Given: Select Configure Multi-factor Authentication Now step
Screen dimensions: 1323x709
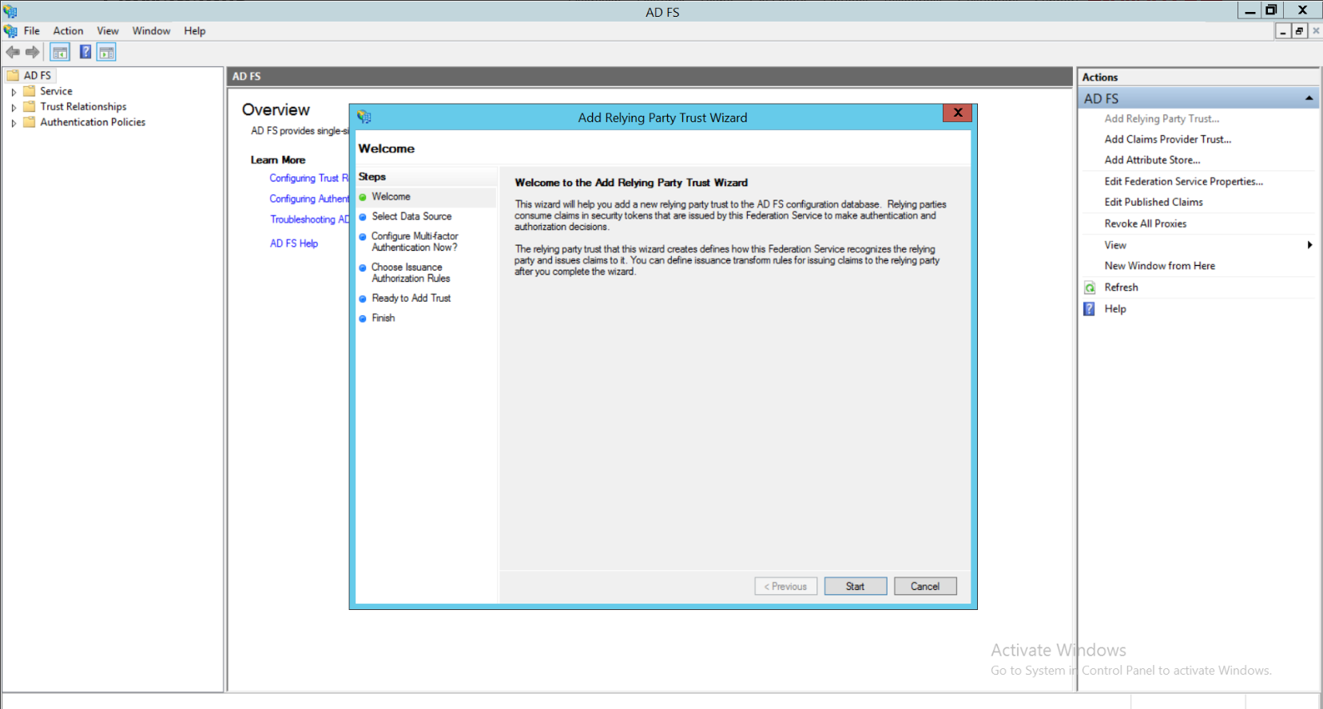Looking at the screenshot, I should click(x=415, y=242).
